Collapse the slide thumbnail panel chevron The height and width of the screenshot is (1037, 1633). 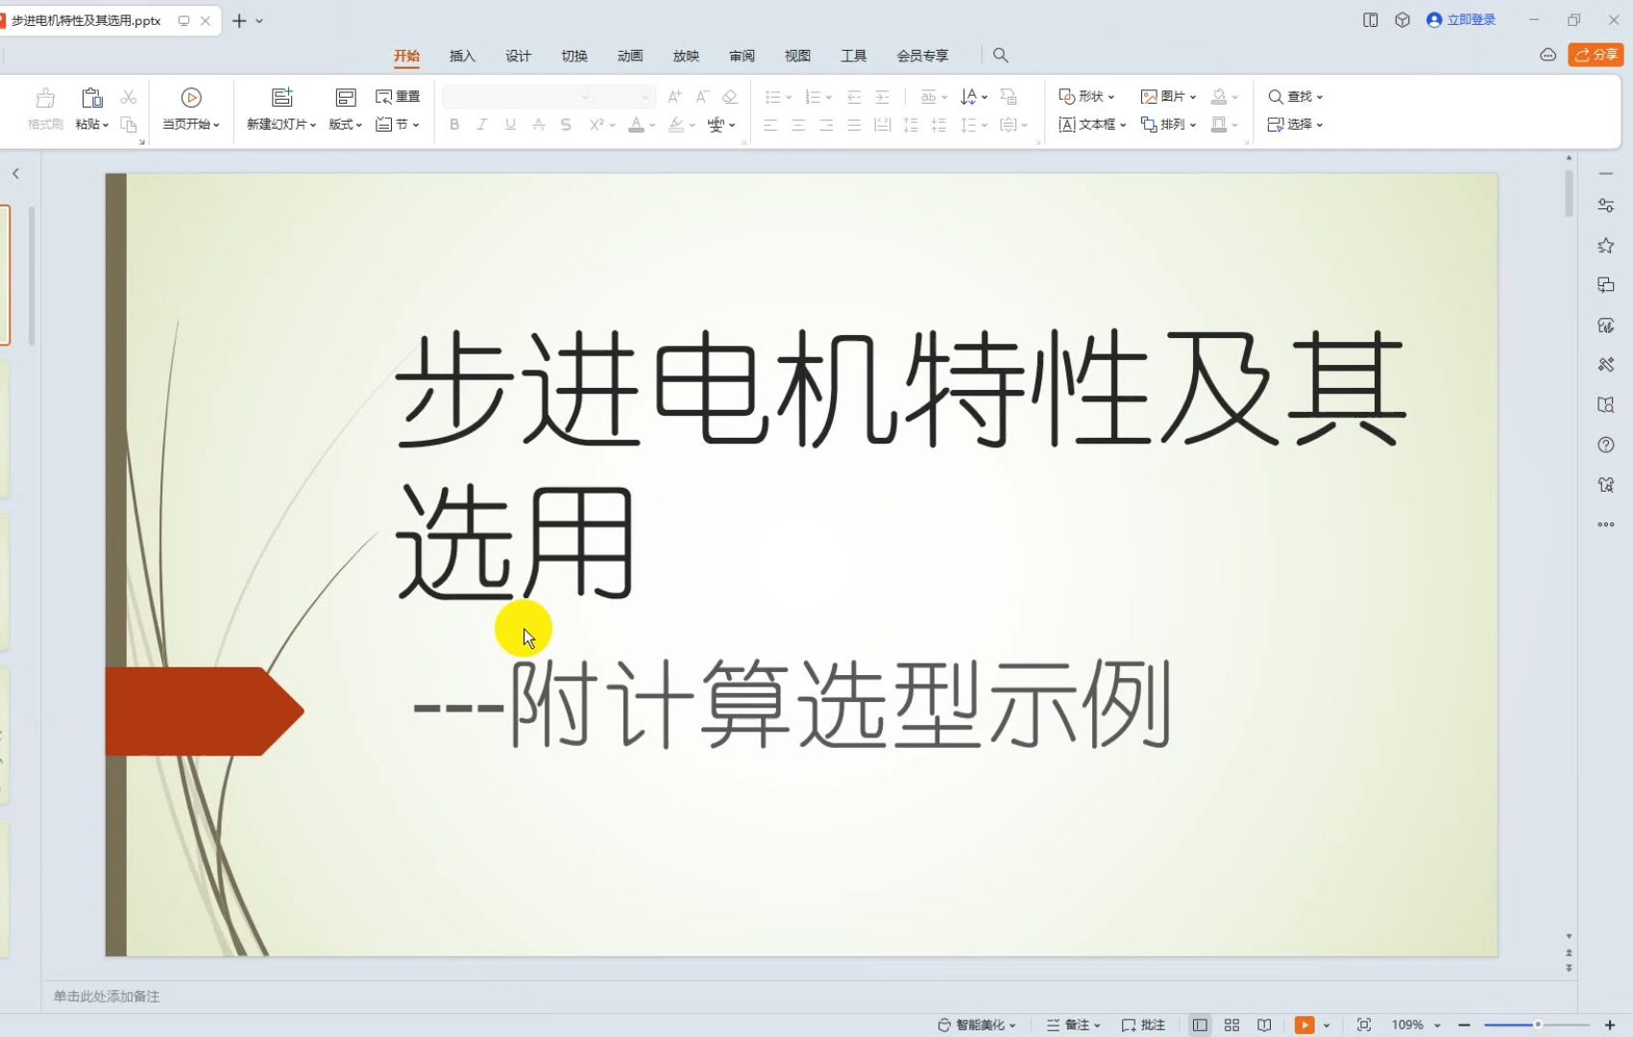click(x=15, y=174)
